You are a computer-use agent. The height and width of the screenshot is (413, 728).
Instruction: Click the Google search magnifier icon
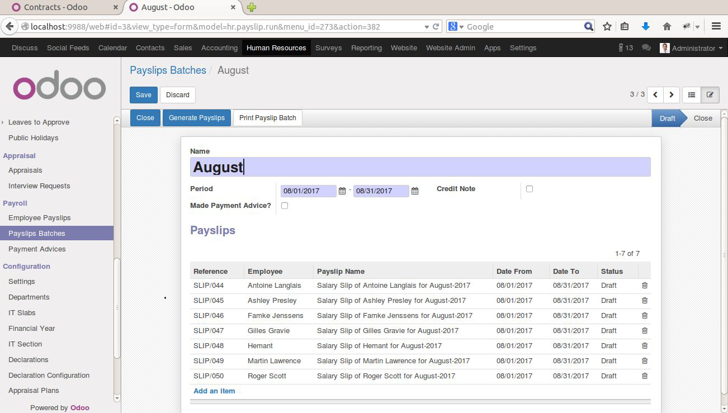589,26
